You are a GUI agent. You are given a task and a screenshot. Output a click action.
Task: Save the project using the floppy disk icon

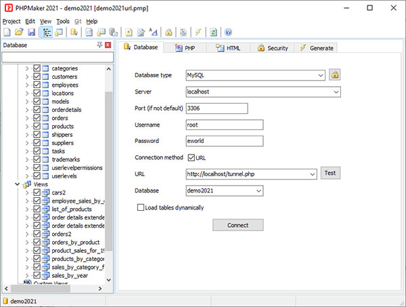[x=30, y=32]
